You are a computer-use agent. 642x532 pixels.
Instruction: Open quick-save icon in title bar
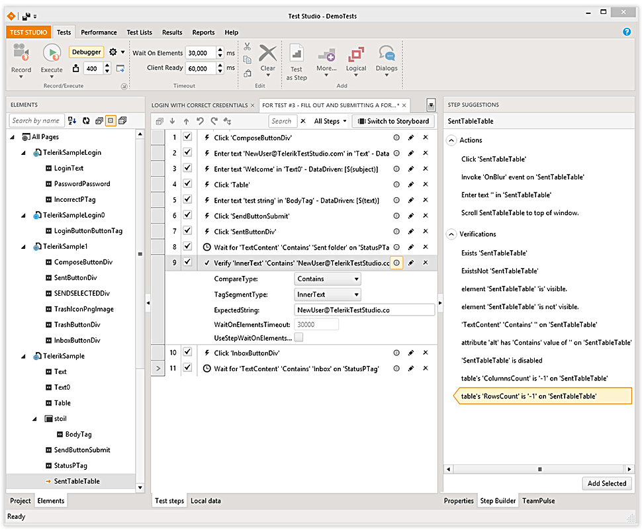(x=26, y=17)
